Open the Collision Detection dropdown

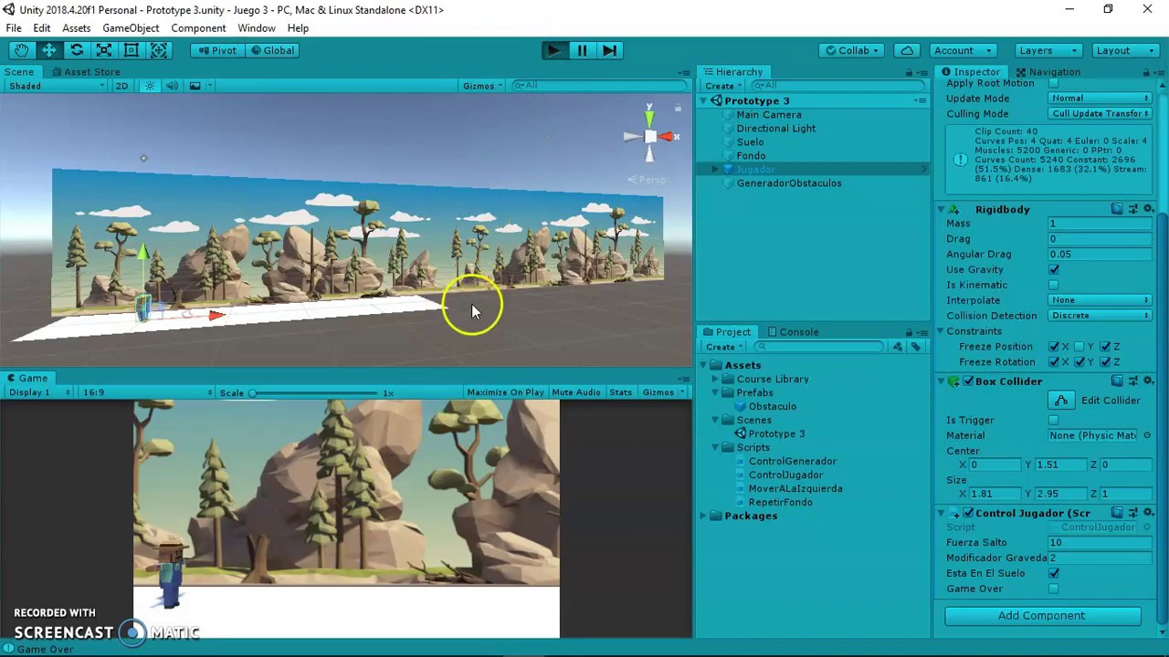coord(1100,316)
